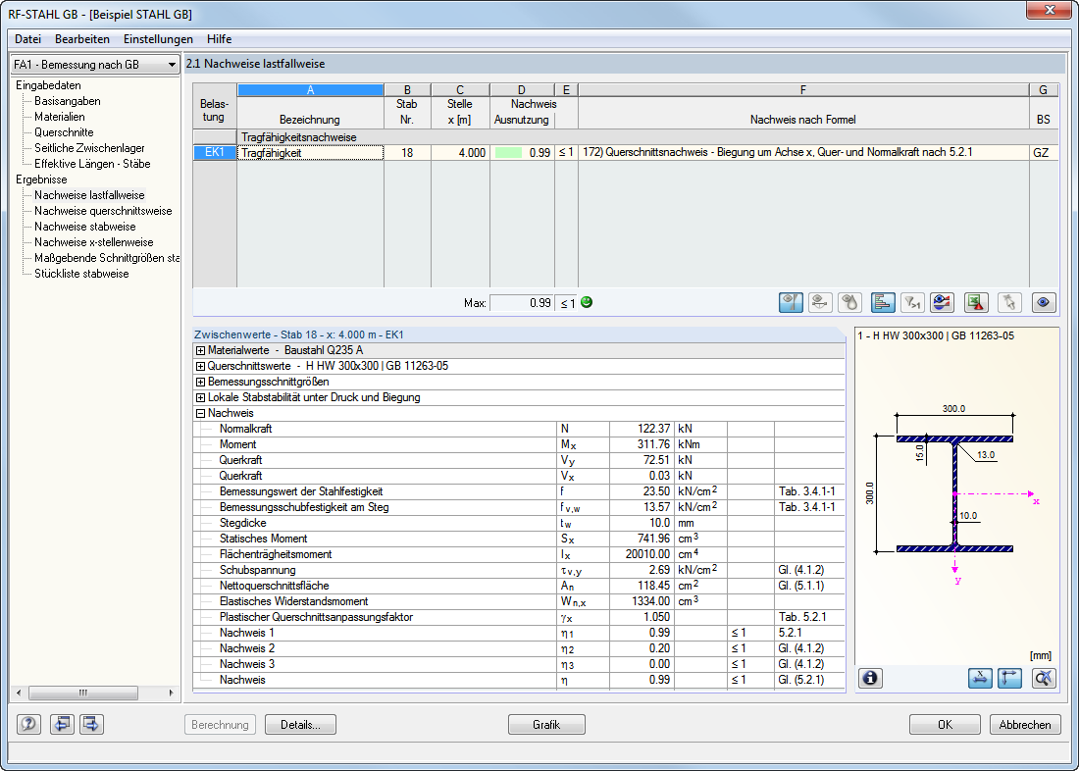The width and height of the screenshot is (1079, 771).
Task: Click the member result diagram eye icon
Action: (x=820, y=302)
